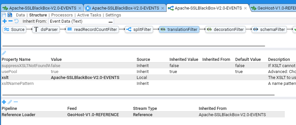The width and height of the screenshot is (296, 125).
Task: Click the Pipeline column header
Action: click(x=9, y=108)
